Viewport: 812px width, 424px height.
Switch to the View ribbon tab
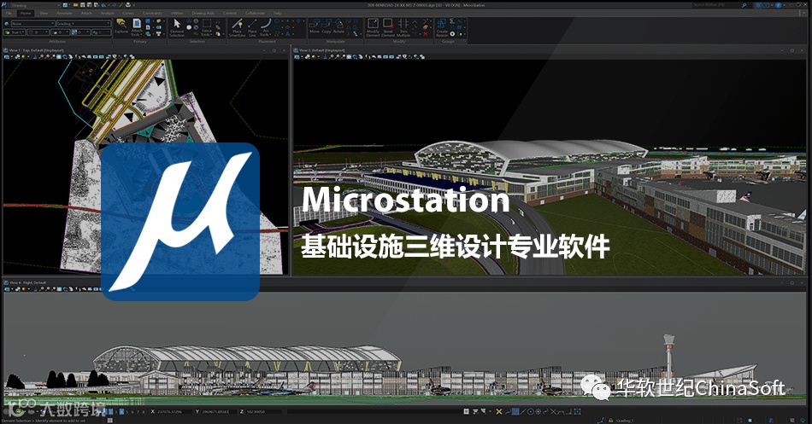pyautogui.click(x=44, y=13)
